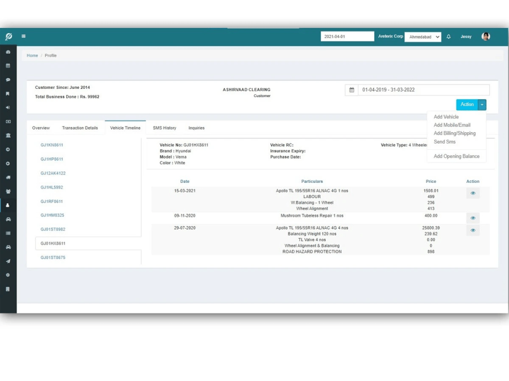Select Send Sms from Action menu
This screenshot has width=509, height=381.
click(x=444, y=142)
